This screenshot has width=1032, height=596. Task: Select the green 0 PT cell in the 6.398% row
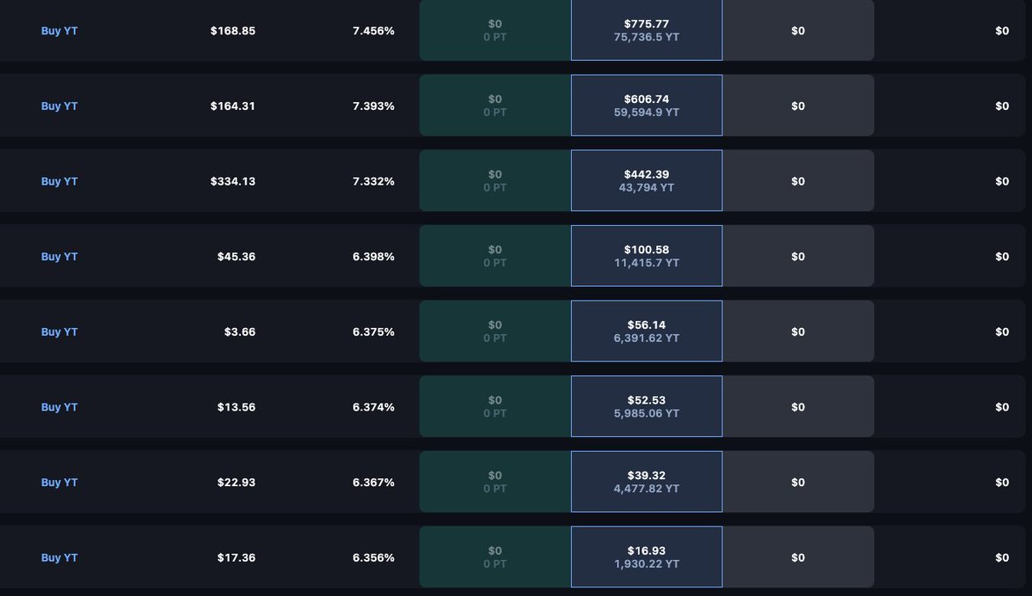point(495,256)
